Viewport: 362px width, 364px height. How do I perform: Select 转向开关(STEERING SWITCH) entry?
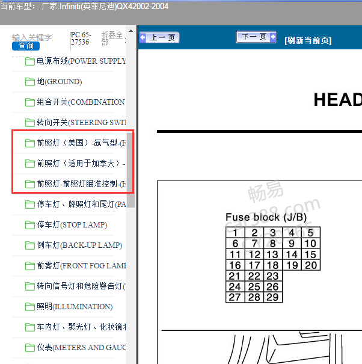pyautogui.click(x=81, y=123)
